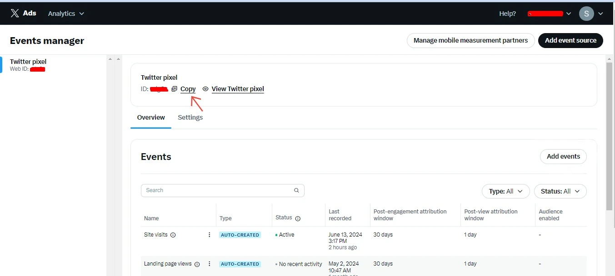Click the S profile avatar
Screen dimensions: 615x276
pos(586,14)
